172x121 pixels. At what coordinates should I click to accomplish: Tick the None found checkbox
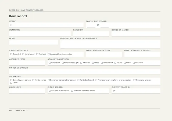pos(23,54)
